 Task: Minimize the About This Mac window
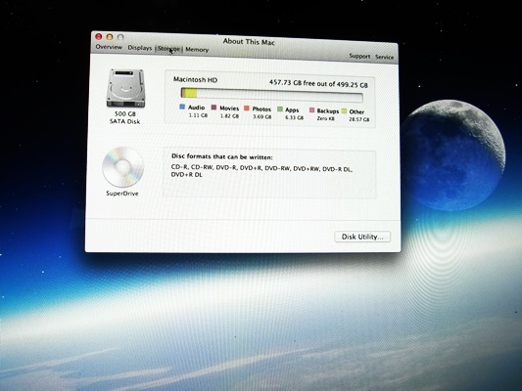(110, 36)
